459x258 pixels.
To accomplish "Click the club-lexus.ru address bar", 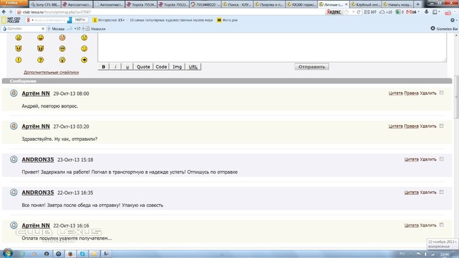I will pos(170,12).
